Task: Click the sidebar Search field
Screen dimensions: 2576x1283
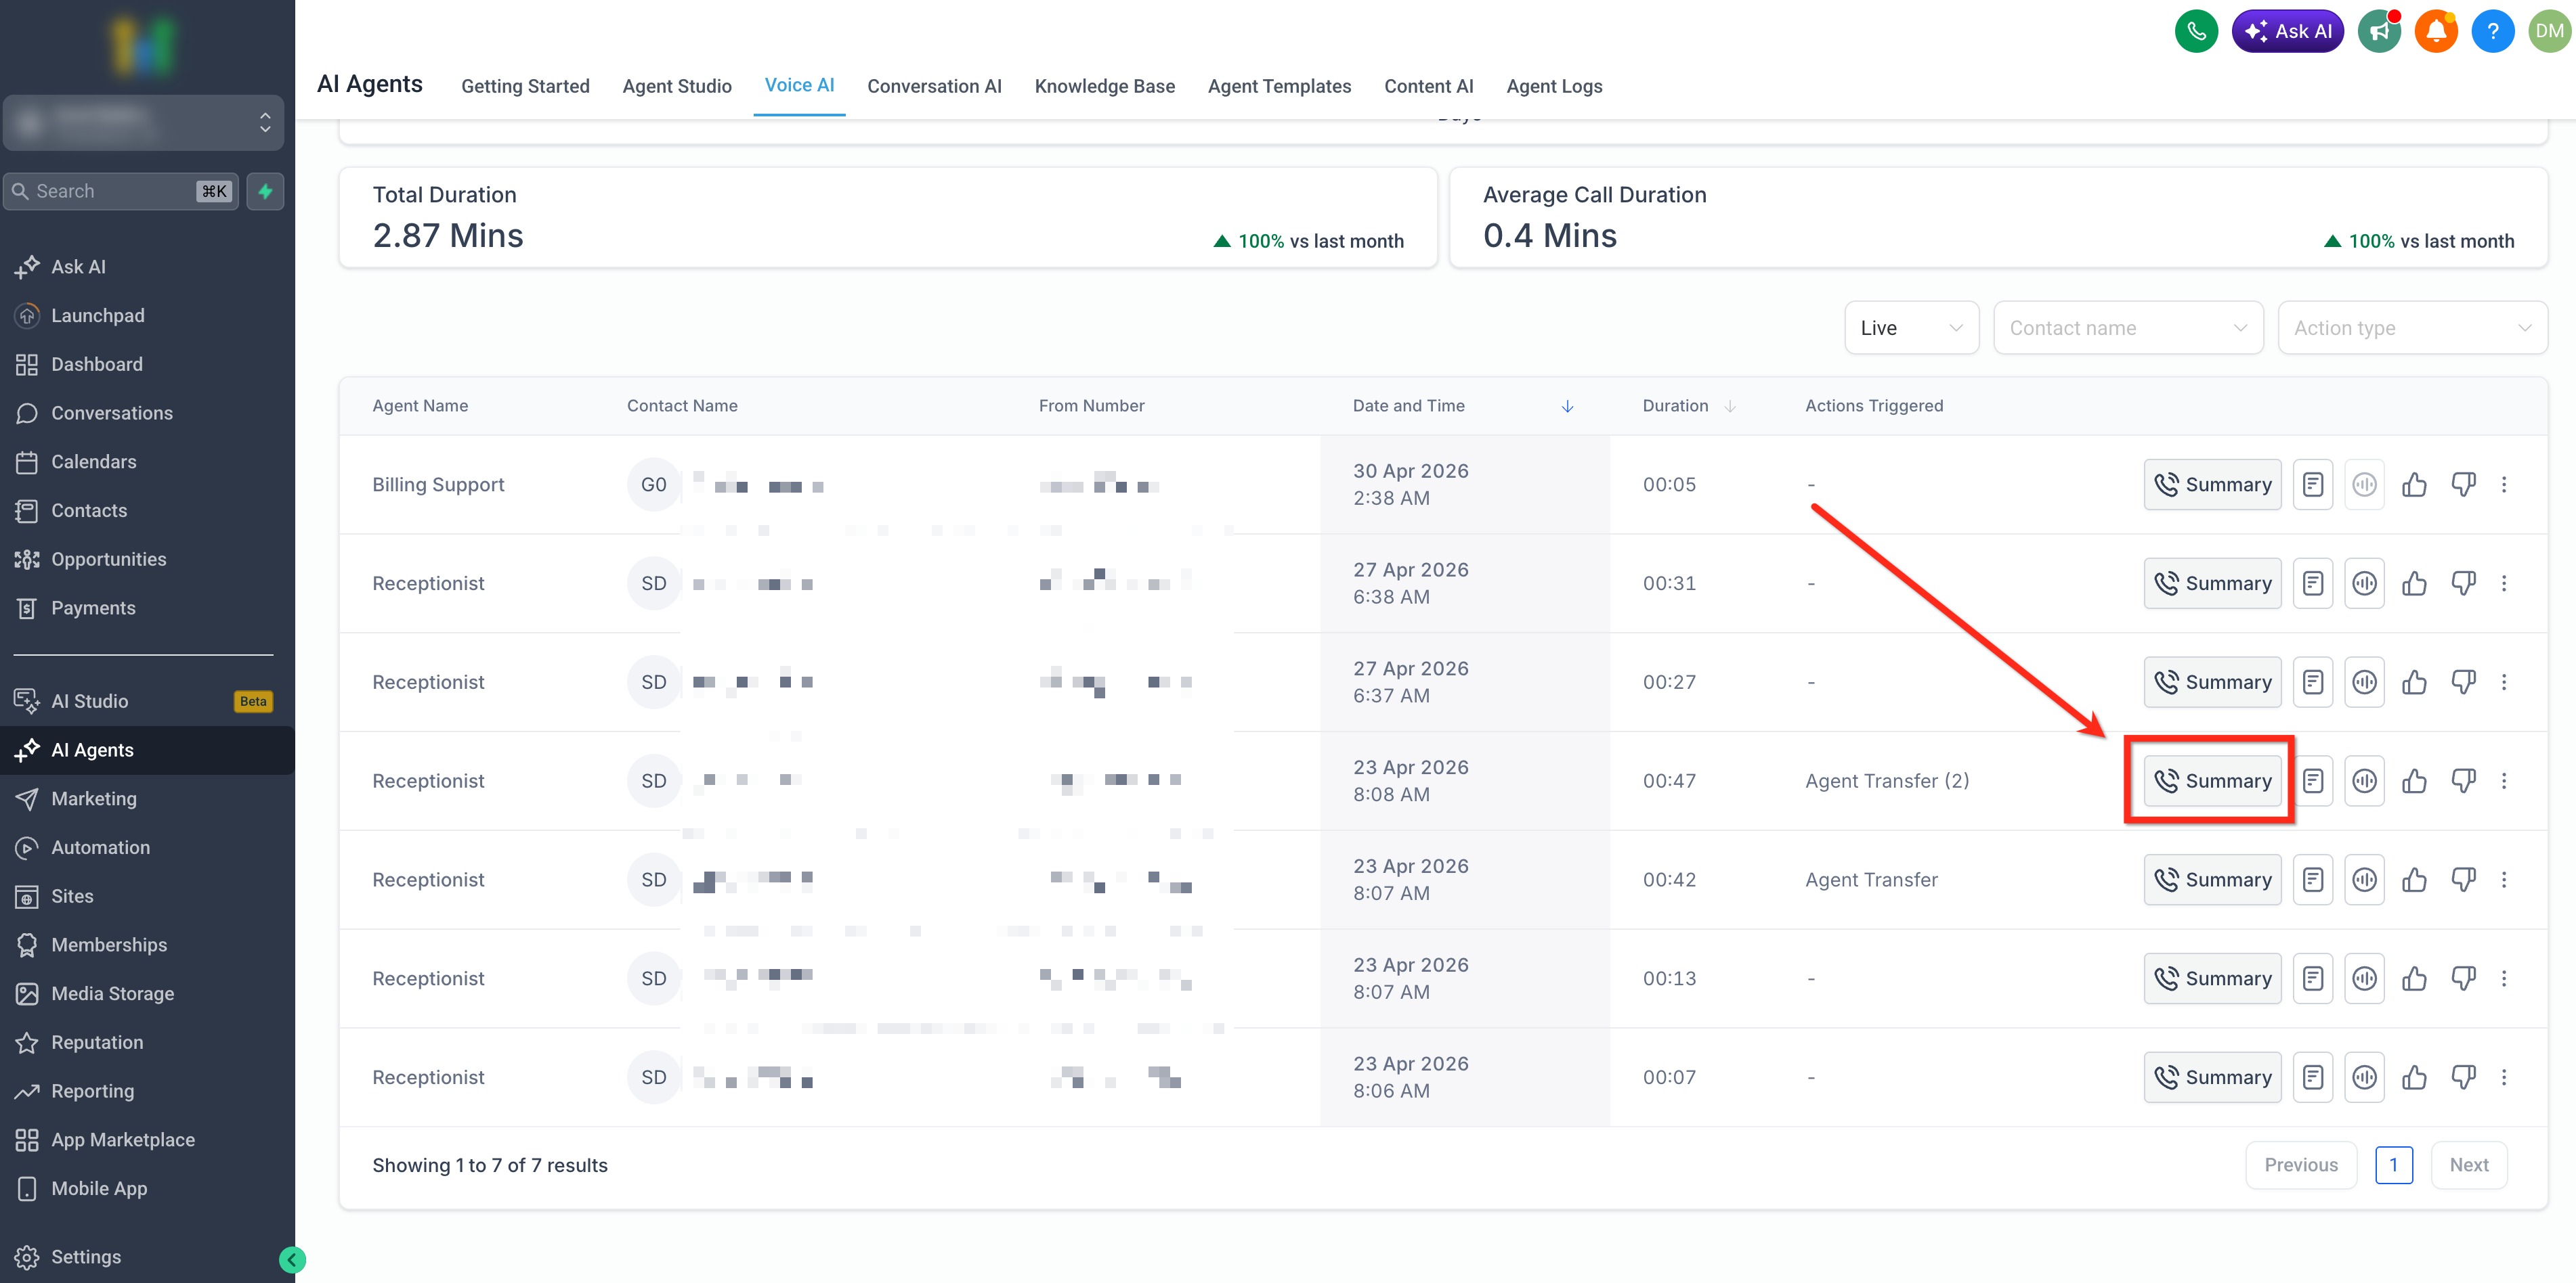Action: click(121, 192)
